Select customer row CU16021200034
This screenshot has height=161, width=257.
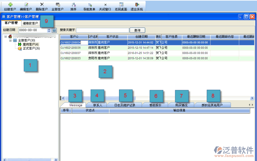pos(157,42)
